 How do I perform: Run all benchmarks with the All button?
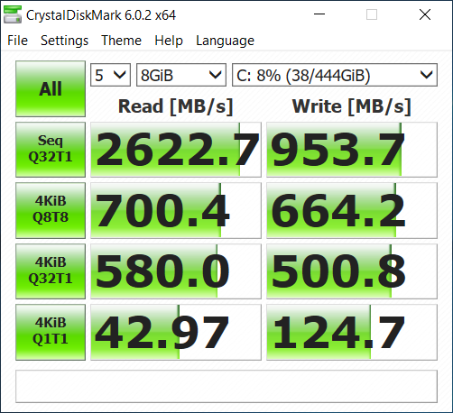[x=51, y=88]
